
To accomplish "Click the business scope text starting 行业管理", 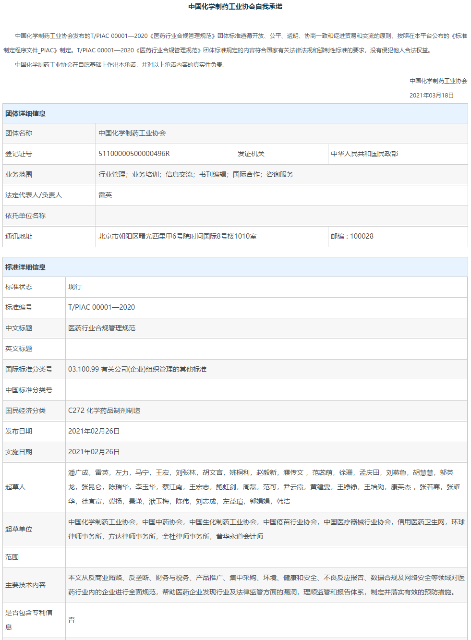I will [196, 174].
